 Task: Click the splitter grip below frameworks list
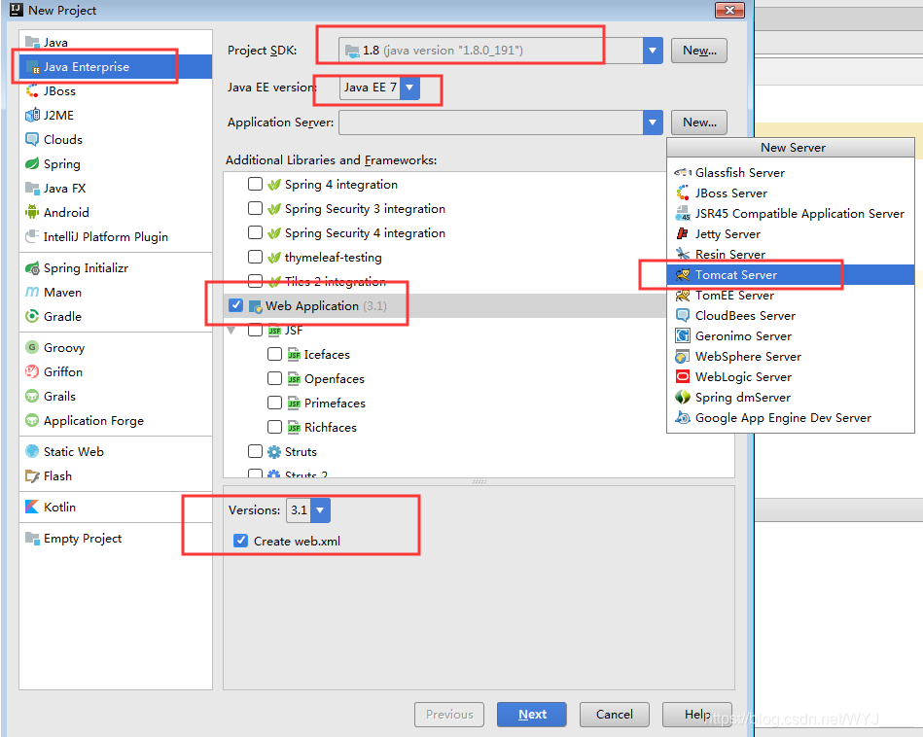point(479,481)
